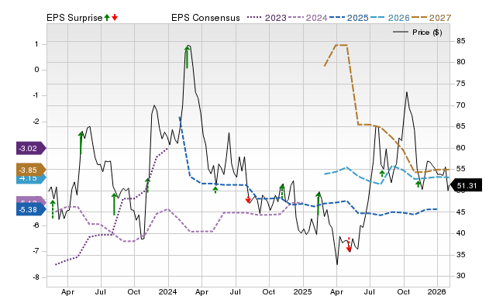Click the red down arrow in EPS Surprise legend
This screenshot has width=496, height=296.
[x=115, y=17]
